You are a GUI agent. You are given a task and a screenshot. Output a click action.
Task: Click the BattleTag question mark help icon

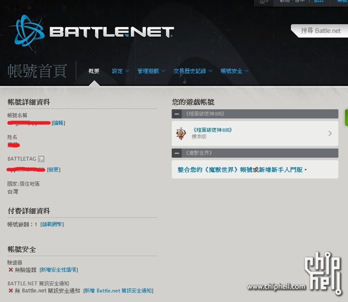(x=41, y=159)
